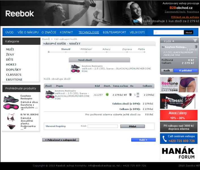Decrease quantity with the minus stepper
Image resolution: width=200 pixels, height=170 pixels.
(x=138, y=96)
